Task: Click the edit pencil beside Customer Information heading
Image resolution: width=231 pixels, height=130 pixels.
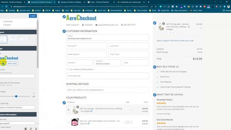Action: point(64,31)
